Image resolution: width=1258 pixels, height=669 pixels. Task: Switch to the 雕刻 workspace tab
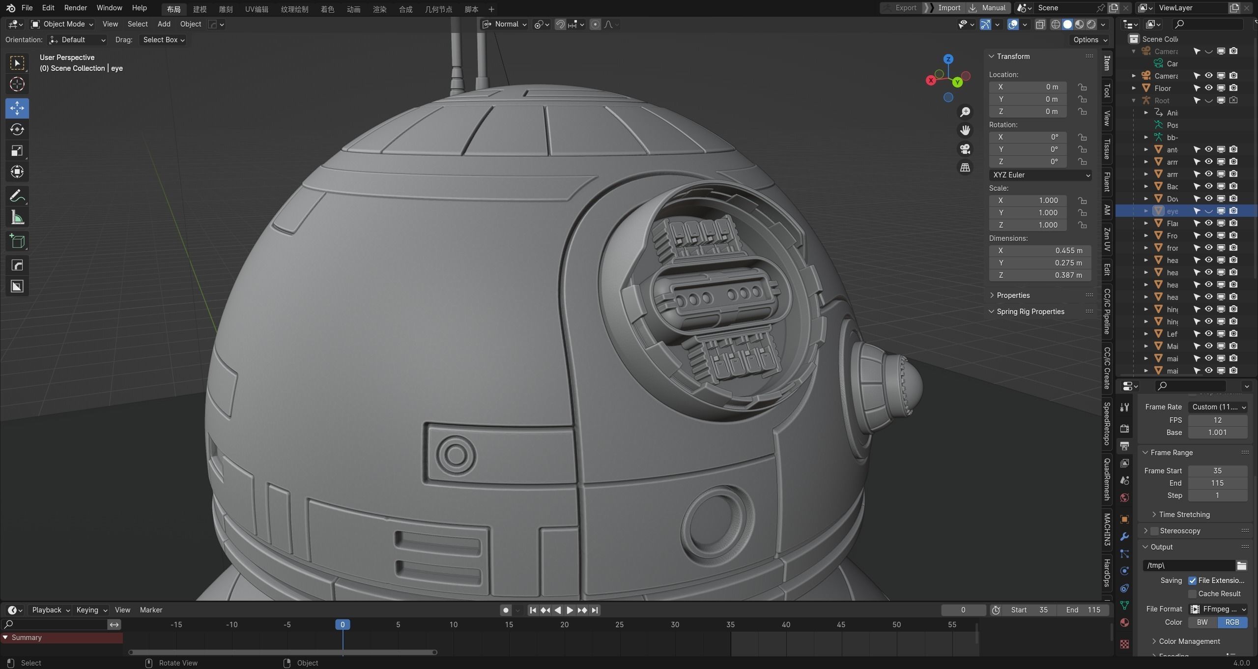(226, 9)
